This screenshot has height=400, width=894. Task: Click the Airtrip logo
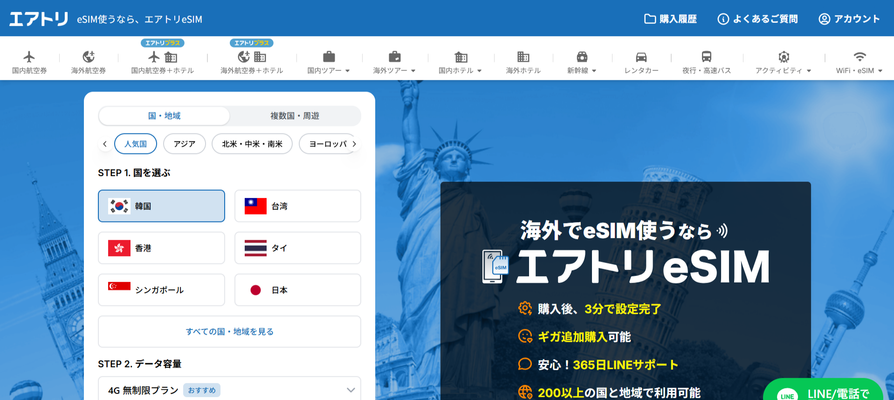coord(39,19)
